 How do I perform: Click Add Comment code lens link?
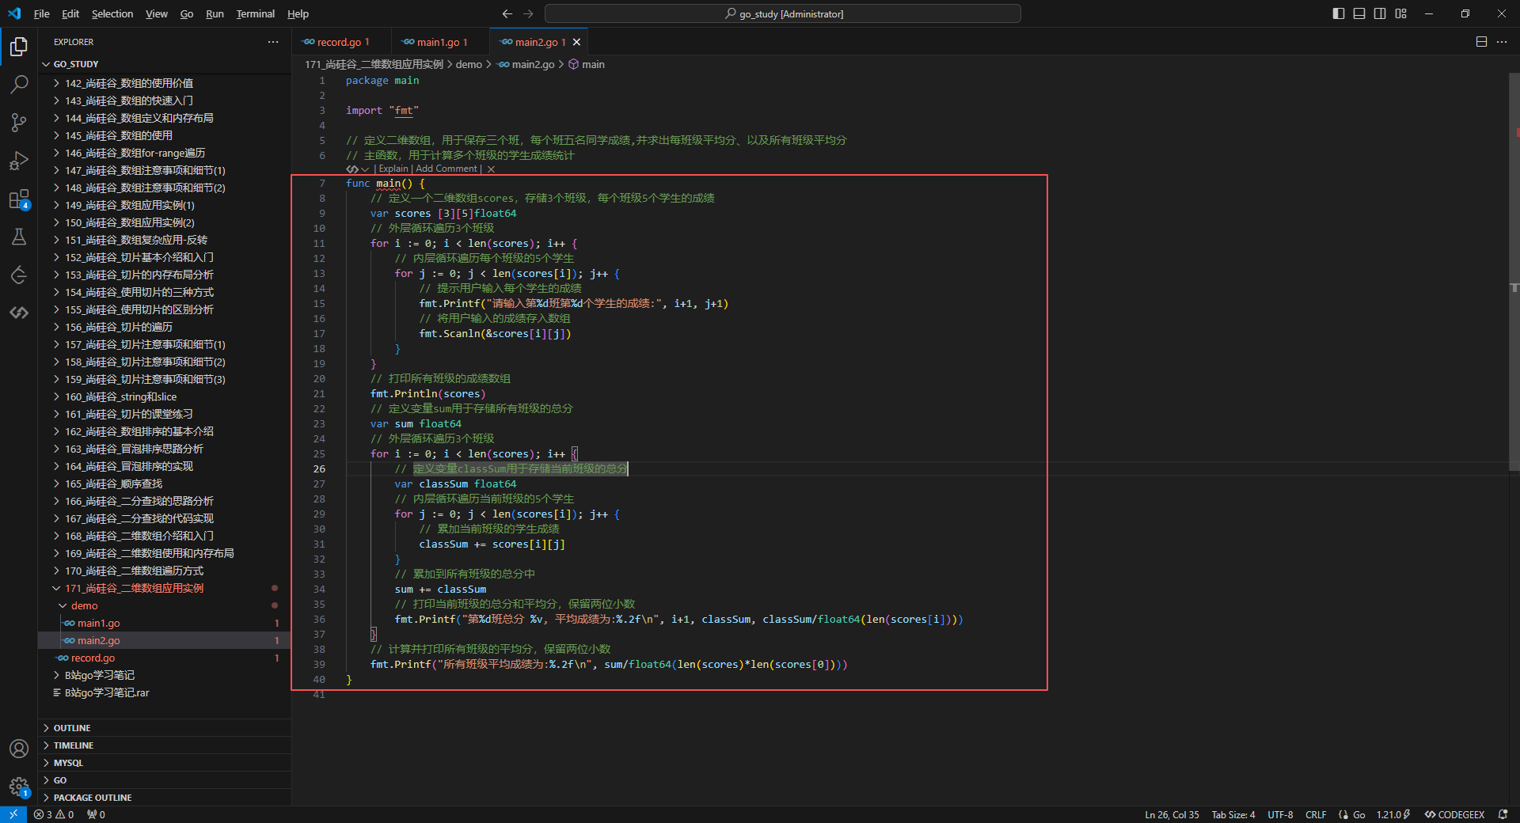tap(446, 169)
